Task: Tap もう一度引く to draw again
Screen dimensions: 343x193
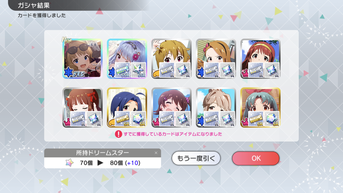Action: pyautogui.click(x=196, y=158)
